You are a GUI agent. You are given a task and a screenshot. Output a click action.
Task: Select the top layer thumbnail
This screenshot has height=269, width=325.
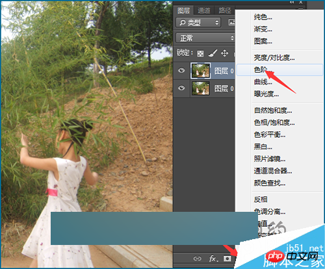pyautogui.click(x=200, y=71)
